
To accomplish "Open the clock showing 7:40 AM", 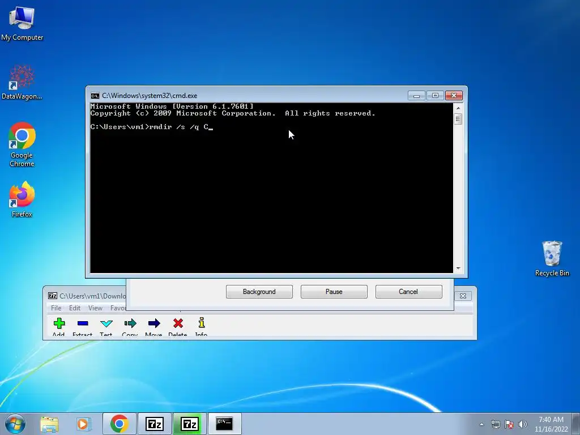I will (x=551, y=424).
